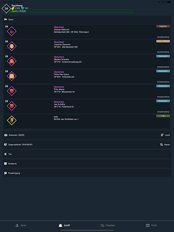Tap the diamond gem currency icon
The image size is (174, 232).
(23, 8)
